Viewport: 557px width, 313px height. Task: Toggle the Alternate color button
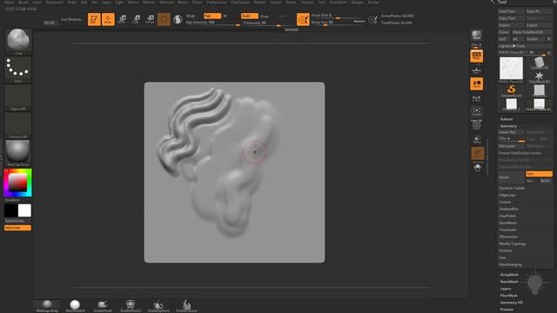click(17, 228)
